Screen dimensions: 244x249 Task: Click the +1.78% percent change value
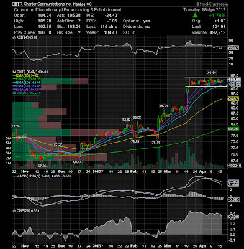coord(217,16)
